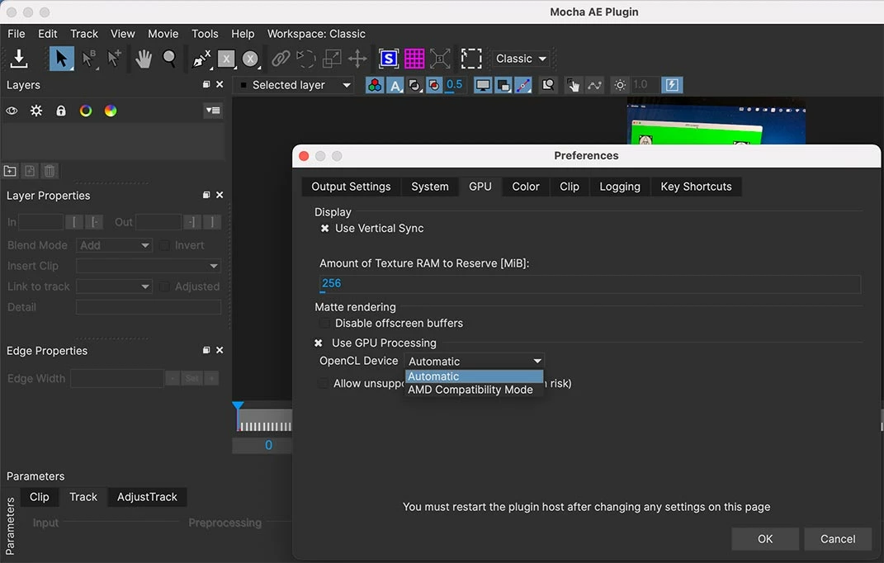This screenshot has height=563, width=884.
Task: Click the Show Zoom Window icon
Action: (x=548, y=85)
